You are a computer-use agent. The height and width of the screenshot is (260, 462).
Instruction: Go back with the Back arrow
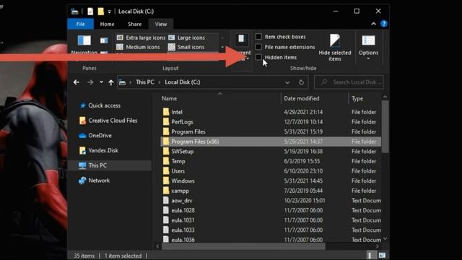[x=77, y=82]
